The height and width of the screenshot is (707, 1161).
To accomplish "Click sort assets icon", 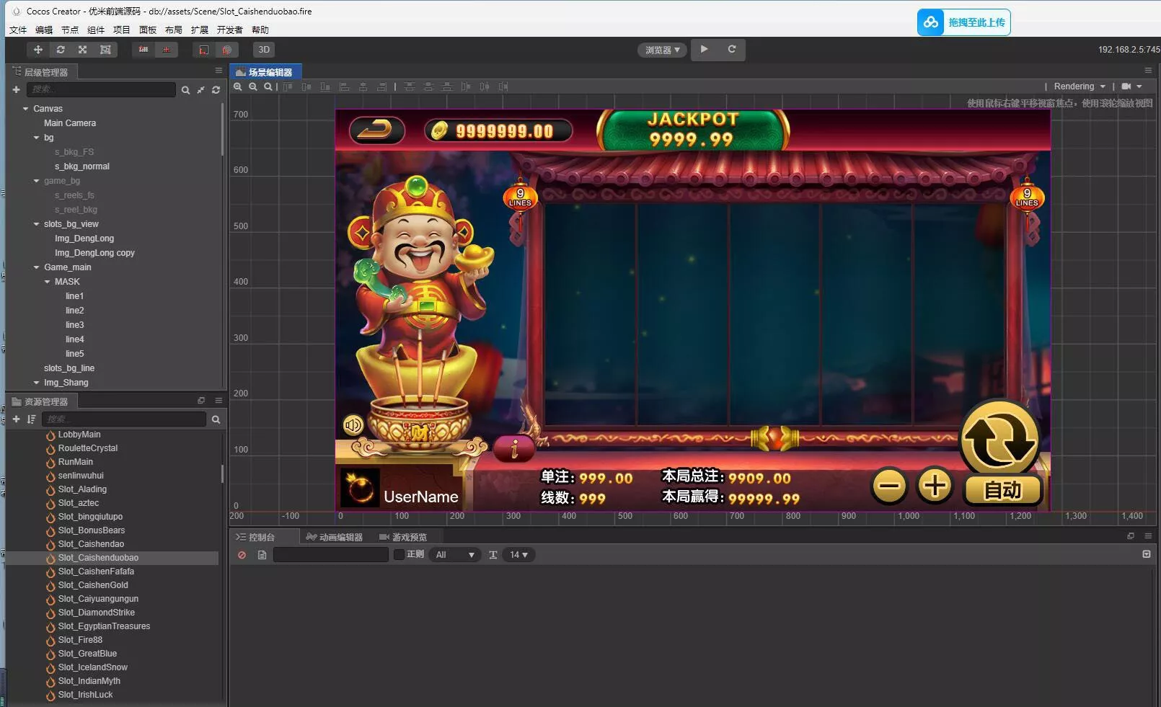I will (x=31, y=419).
